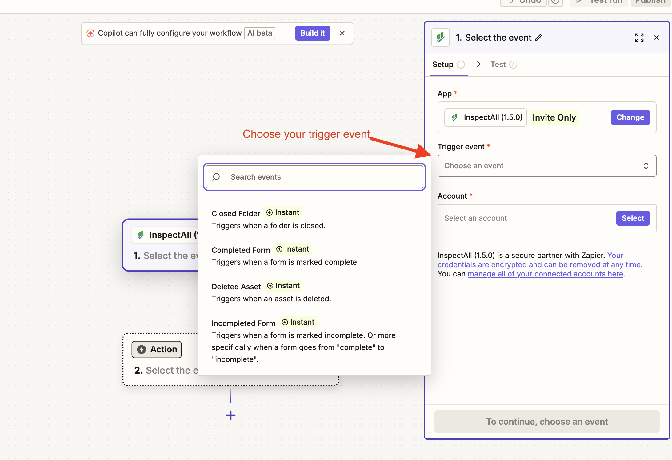The width and height of the screenshot is (672, 460).
Task: Expand the side panel to full screen
Action: [639, 38]
